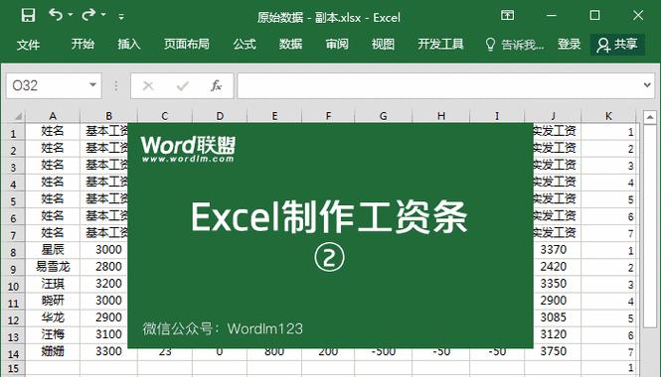This screenshot has width=661, height=377.
Task: Click cell containing 华龙
Action: click(x=53, y=317)
